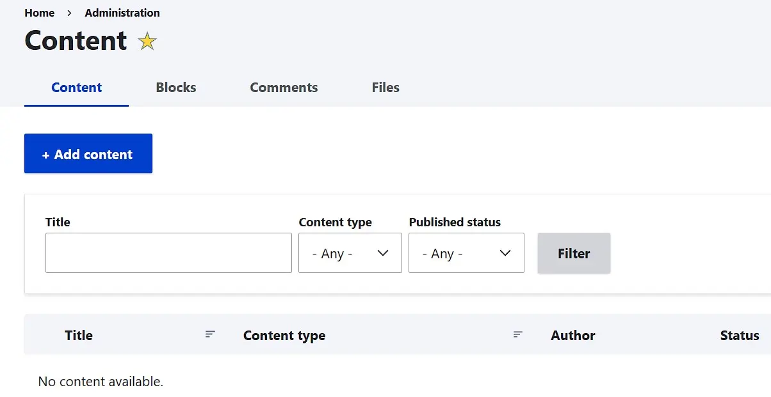The width and height of the screenshot is (771, 397).
Task: Switch to the Blocks tab
Action: coord(175,88)
